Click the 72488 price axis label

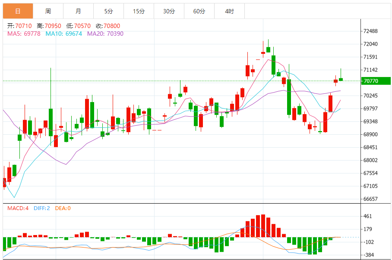(371, 31)
